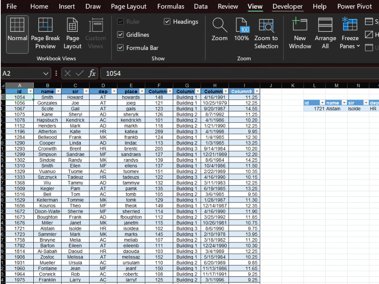Select column K header
Screen dimensions: 379x284
pos(293,86)
